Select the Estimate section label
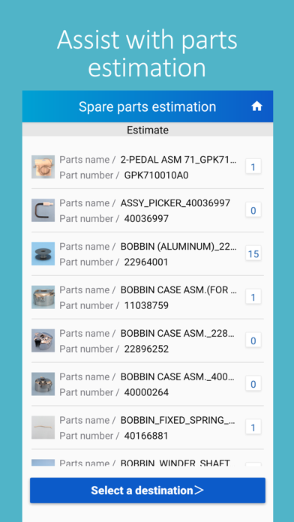294x522 pixels. point(148,130)
